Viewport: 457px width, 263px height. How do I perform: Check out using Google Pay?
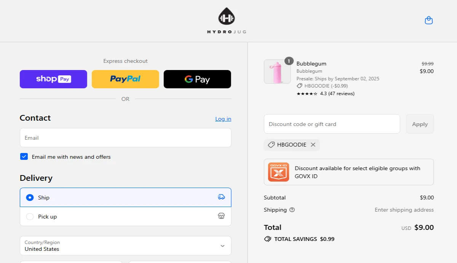pos(197,79)
